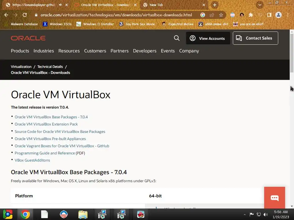The width and height of the screenshot is (294, 220).
Task: Click the share page icon
Action: pyautogui.click(x=212, y=15)
